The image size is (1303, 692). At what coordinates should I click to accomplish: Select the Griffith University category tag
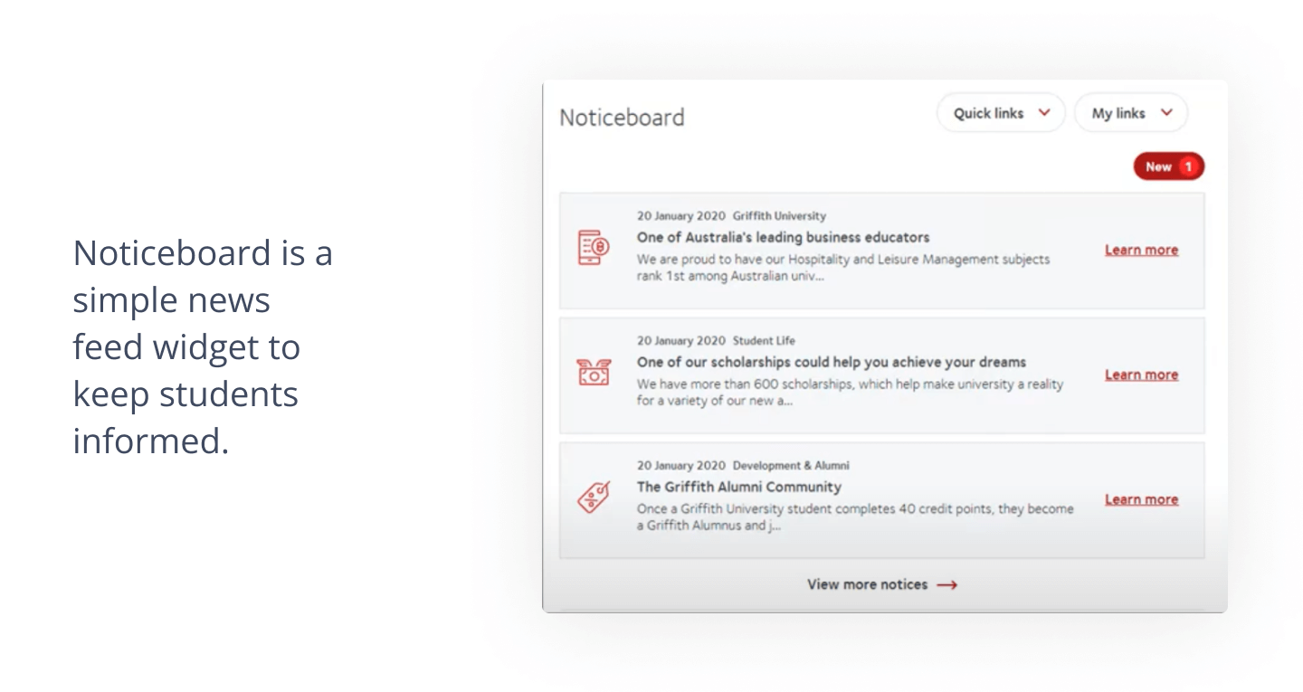coord(779,216)
